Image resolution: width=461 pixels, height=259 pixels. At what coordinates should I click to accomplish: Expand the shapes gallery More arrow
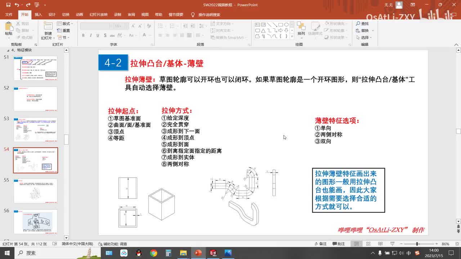291,36
